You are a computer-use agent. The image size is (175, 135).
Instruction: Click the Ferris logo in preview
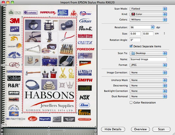84,112
